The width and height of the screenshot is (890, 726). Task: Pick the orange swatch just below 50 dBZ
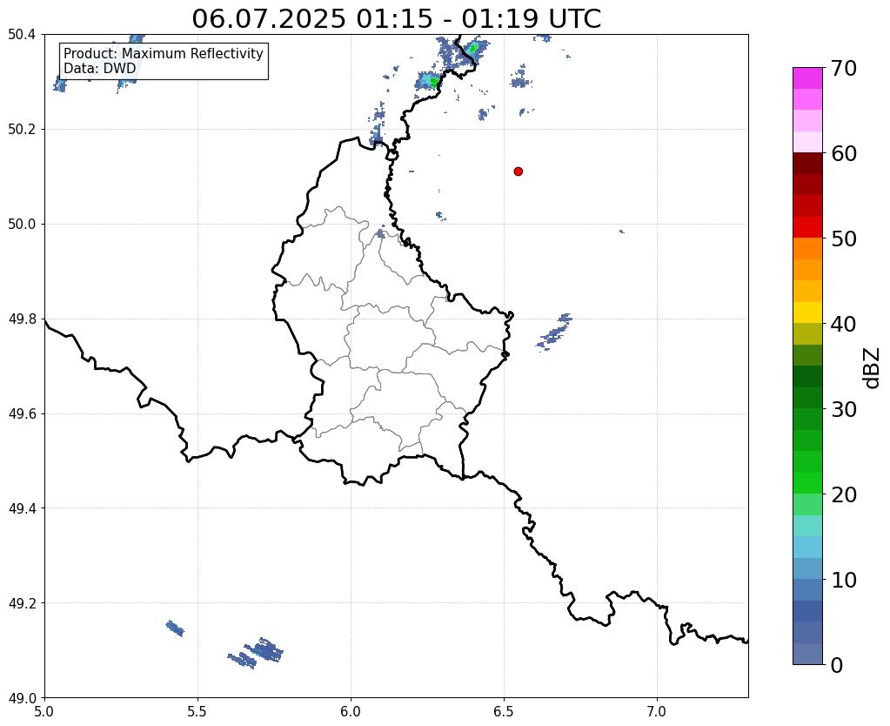807,248
